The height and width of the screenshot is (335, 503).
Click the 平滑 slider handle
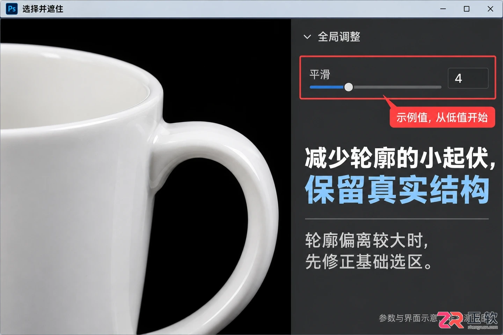click(x=348, y=87)
